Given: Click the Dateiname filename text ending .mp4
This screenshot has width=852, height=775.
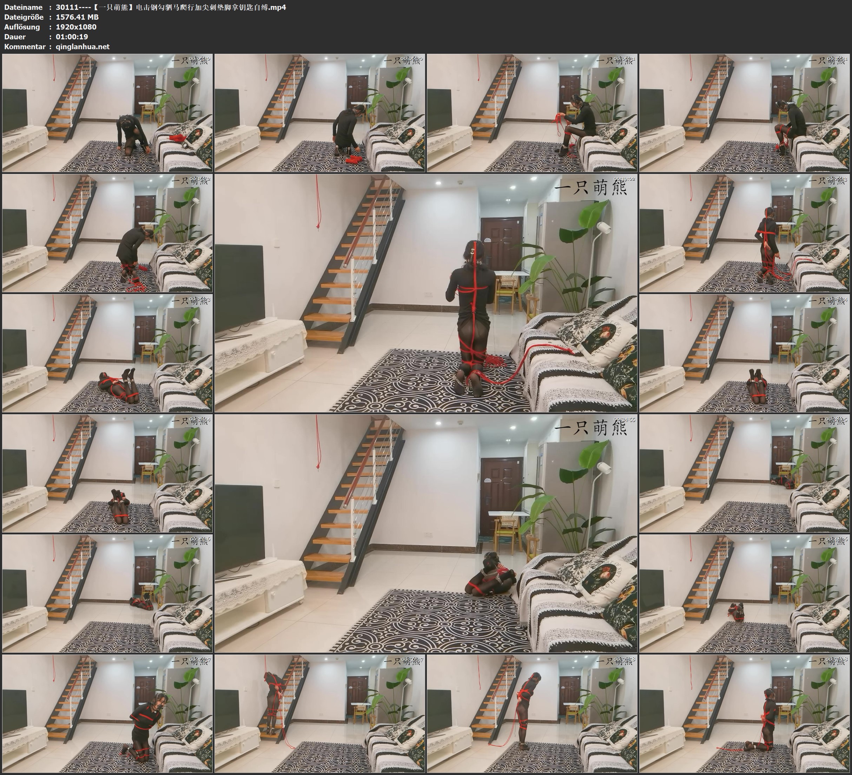Looking at the screenshot, I should 171,7.
